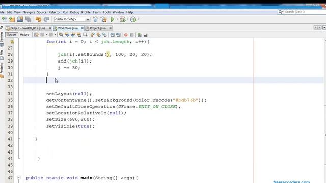The width and height of the screenshot is (326, 183).
Task: Open the Window menu
Action: click(x=118, y=12)
